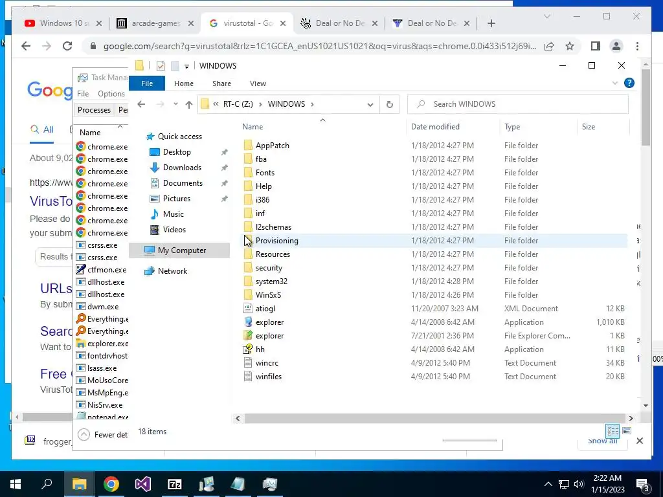Open Chrome profile avatar
Screen dimensions: 663x497
click(x=616, y=46)
